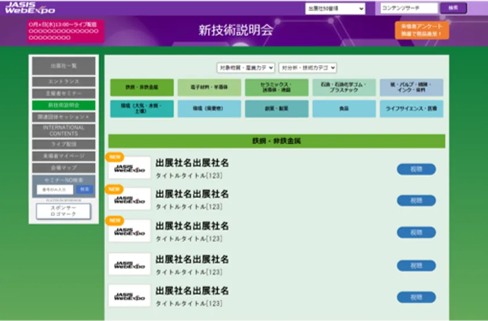
Task: Open INTERNATIONAL CONTENTS sidebar item
Action: [x=63, y=131]
